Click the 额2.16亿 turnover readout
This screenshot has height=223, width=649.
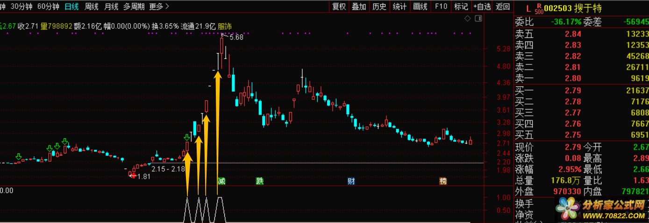[88, 27]
